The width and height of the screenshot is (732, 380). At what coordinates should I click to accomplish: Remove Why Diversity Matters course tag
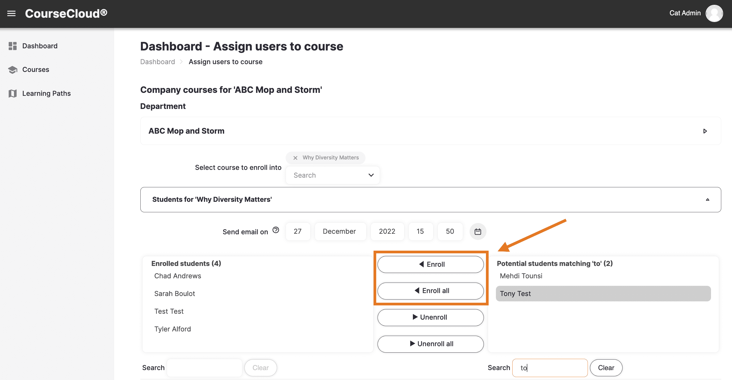[x=295, y=158]
